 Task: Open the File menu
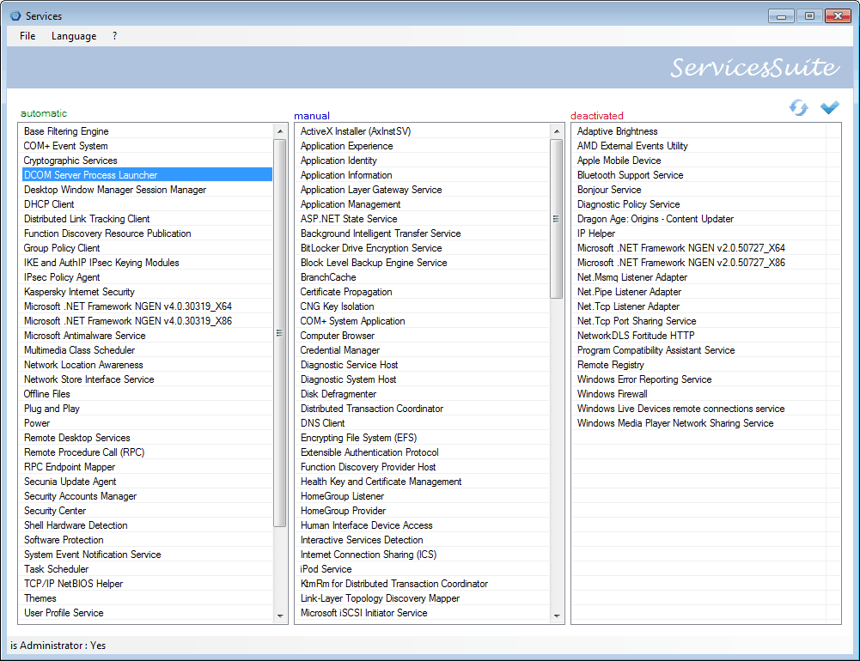(x=27, y=36)
